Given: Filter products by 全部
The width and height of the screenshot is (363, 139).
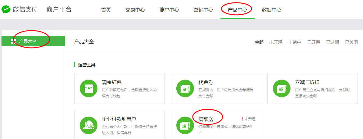Looking at the screenshot, I should point(259,42).
